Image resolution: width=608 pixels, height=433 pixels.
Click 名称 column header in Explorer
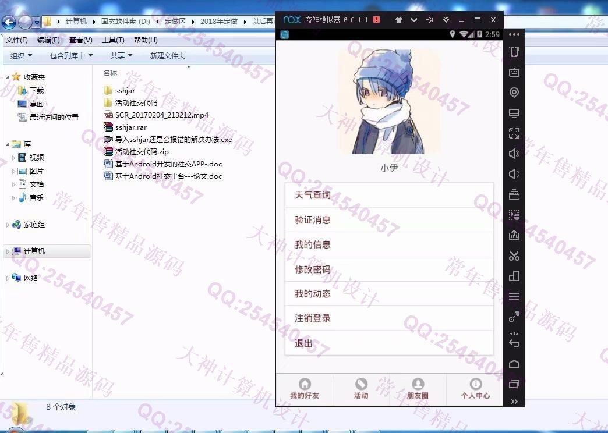tap(109, 73)
